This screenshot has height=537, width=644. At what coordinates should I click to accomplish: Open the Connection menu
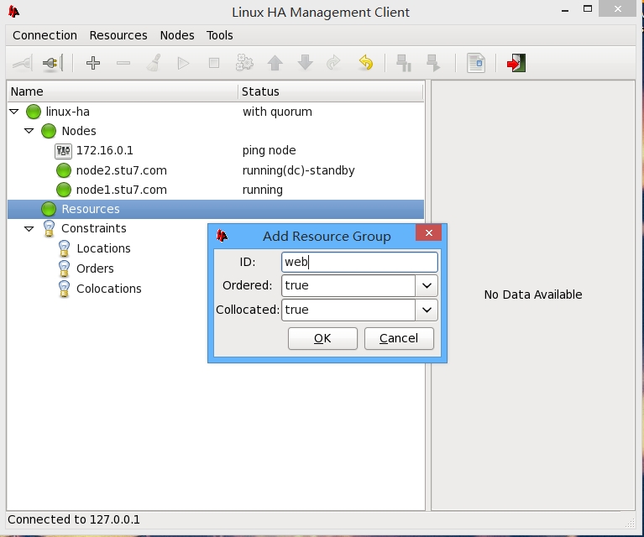pyautogui.click(x=45, y=35)
